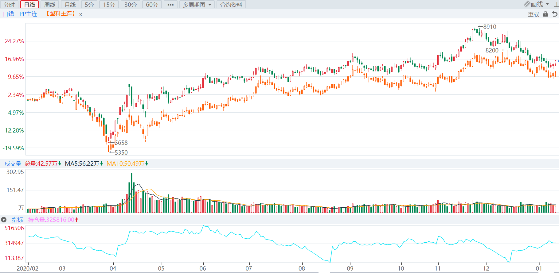This screenshot has width=559, height=273.
Task: Click the 持仓量:325816.00 value
Action: 51,220
